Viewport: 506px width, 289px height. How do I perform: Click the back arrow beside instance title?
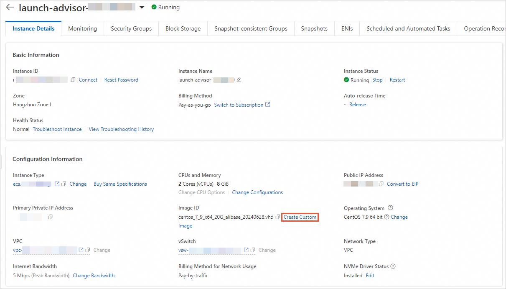tap(10, 8)
